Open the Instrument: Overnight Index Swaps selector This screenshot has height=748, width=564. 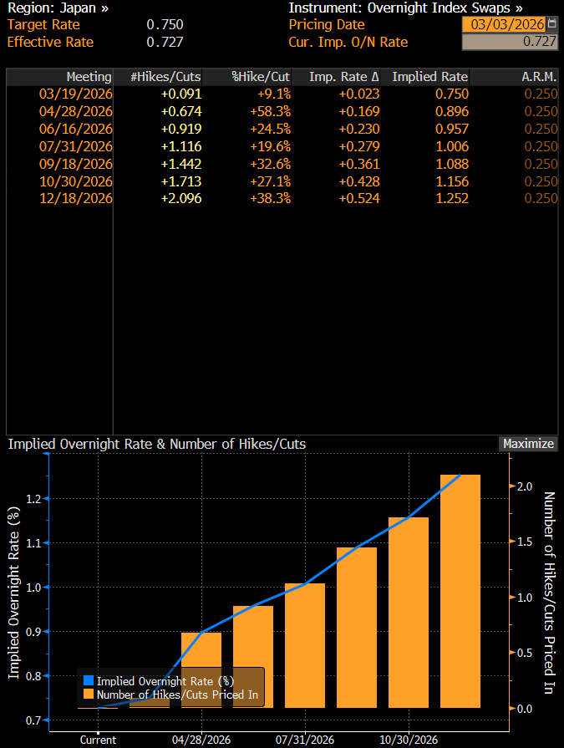[x=405, y=8]
